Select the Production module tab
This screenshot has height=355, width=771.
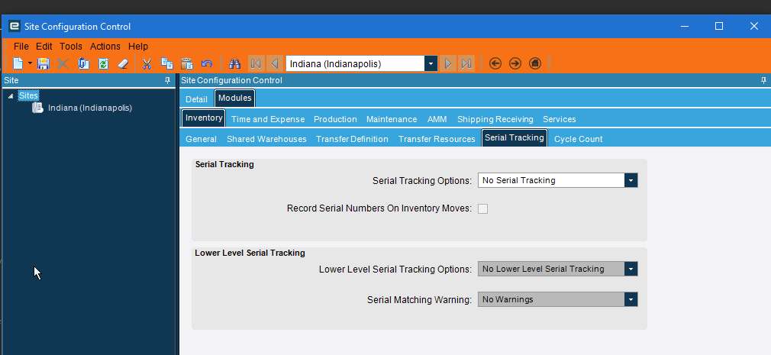point(335,119)
